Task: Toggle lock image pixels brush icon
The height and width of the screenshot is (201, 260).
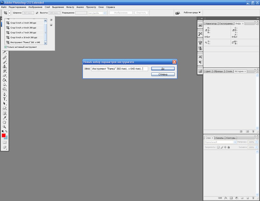Action: point(222,147)
